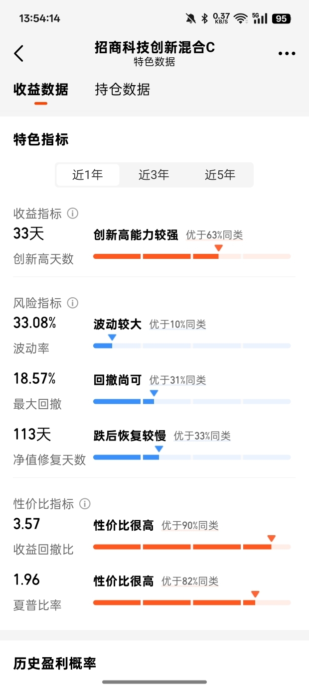Tap the battery level indicator
The image size is (309, 690).
click(281, 19)
